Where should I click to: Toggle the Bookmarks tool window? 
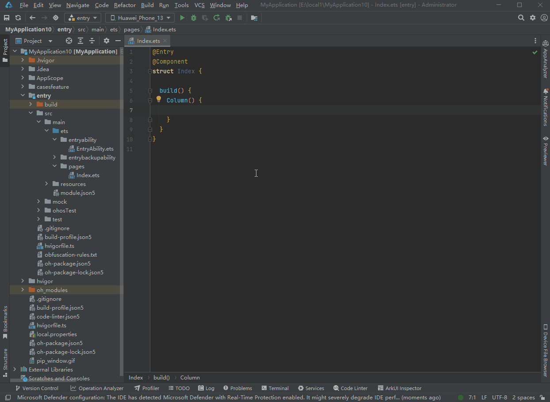pyautogui.click(x=5, y=322)
